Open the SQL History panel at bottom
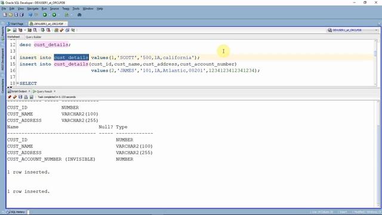The image size is (382, 215). [16, 212]
